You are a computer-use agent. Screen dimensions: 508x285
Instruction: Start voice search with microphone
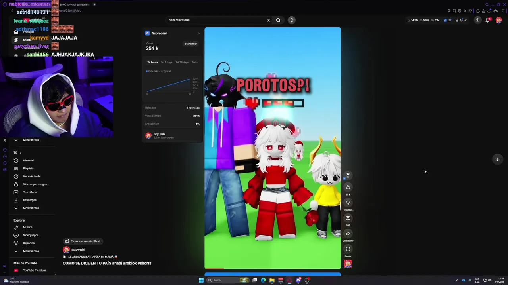coord(292,20)
